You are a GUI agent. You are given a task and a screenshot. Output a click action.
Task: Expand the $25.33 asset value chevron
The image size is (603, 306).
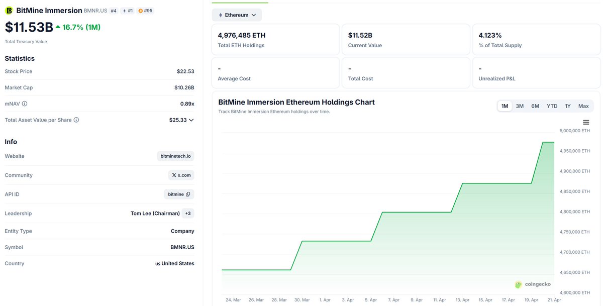[x=191, y=120]
